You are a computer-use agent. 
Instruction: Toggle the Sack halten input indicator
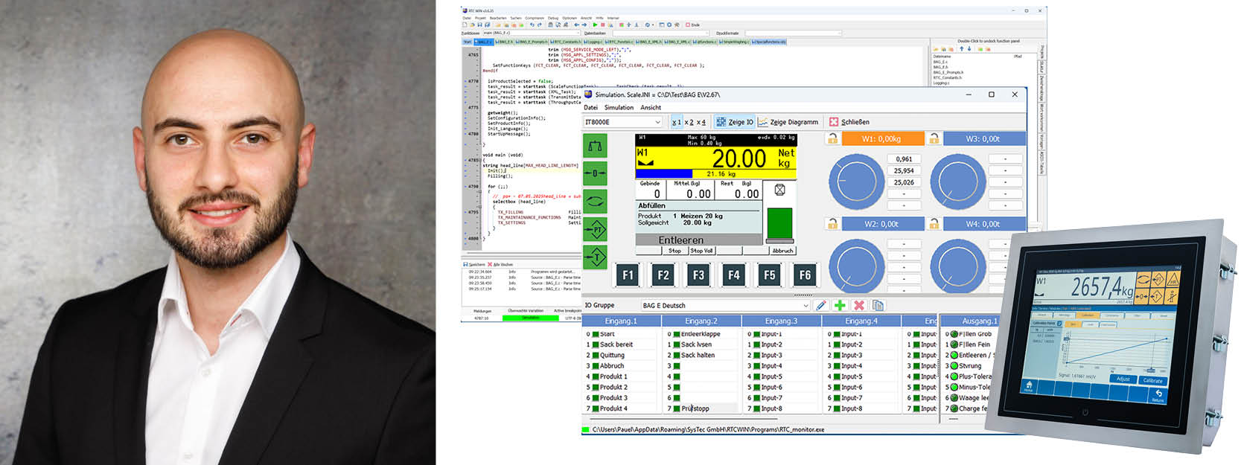677,355
